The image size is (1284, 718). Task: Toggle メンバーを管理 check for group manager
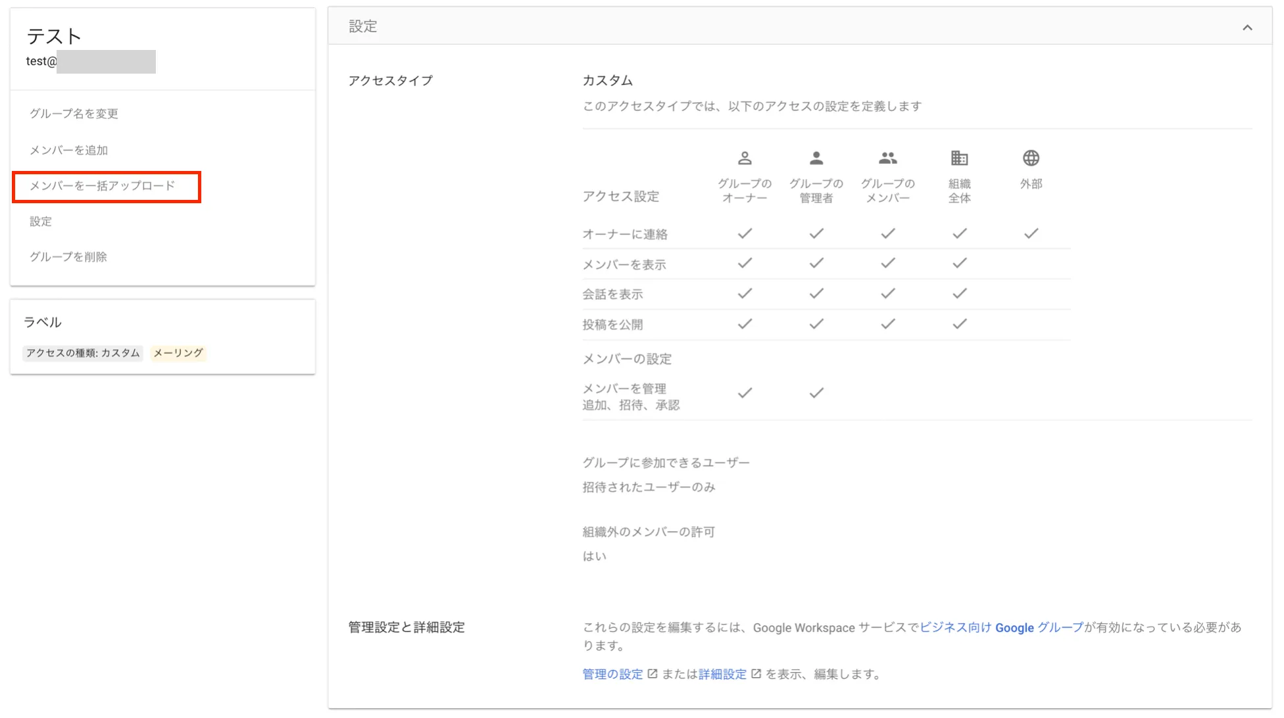816,393
